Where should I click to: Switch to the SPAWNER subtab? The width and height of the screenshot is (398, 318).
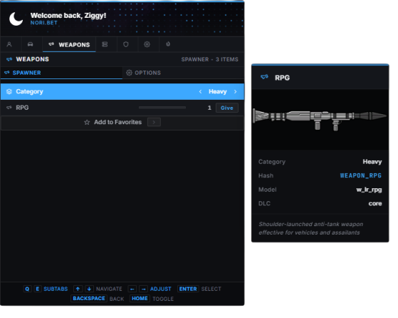(x=61, y=73)
